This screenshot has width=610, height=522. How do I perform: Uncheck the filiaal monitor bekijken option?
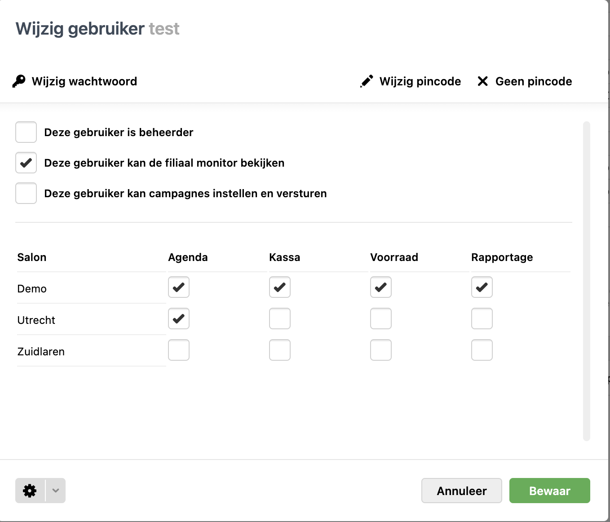[26, 163]
